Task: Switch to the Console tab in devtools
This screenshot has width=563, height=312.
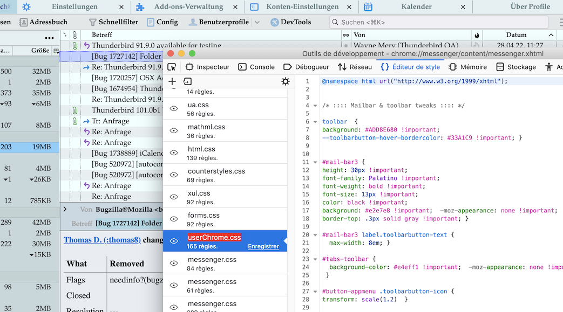Action: point(256,67)
